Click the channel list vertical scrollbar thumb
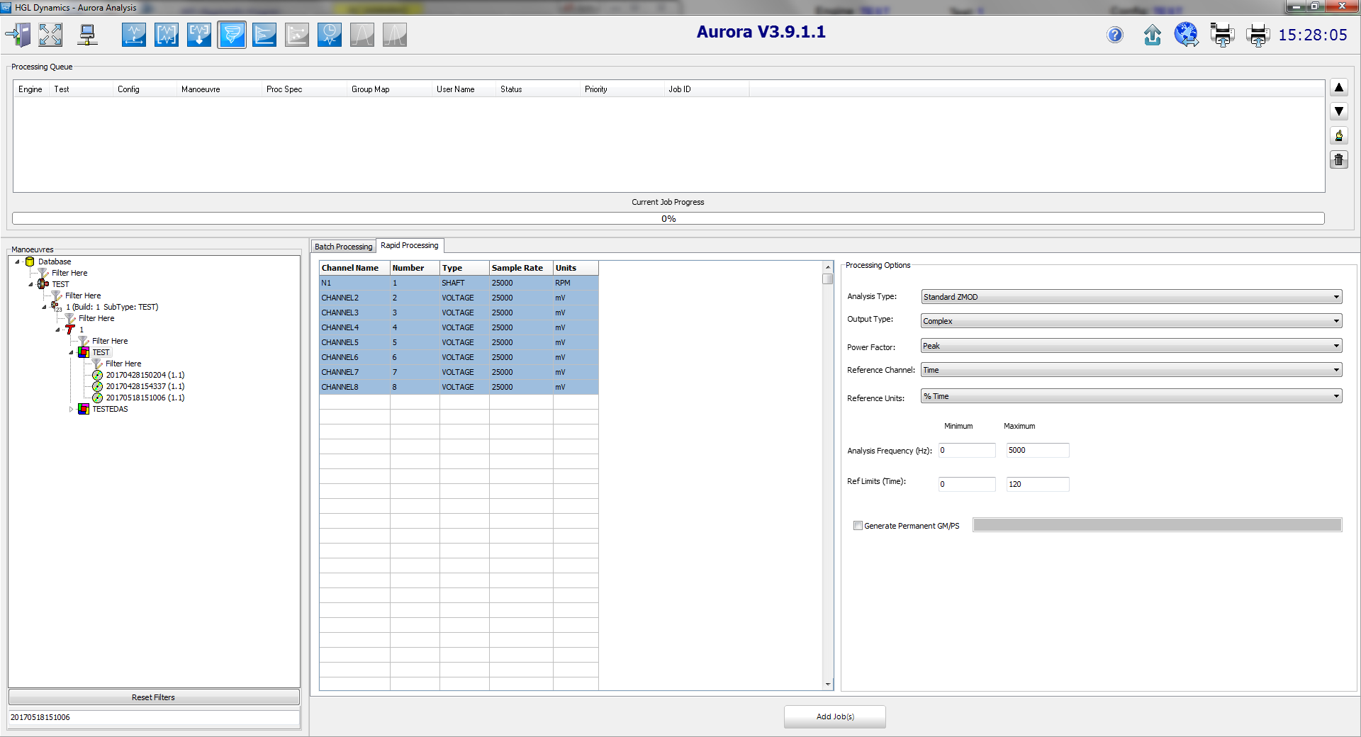1361x737 pixels. (827, 279)
